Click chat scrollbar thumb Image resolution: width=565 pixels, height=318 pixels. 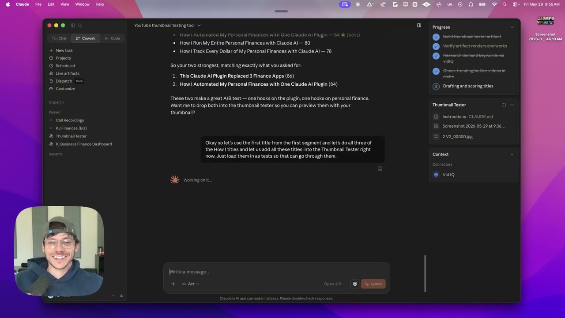coord(426,273)
